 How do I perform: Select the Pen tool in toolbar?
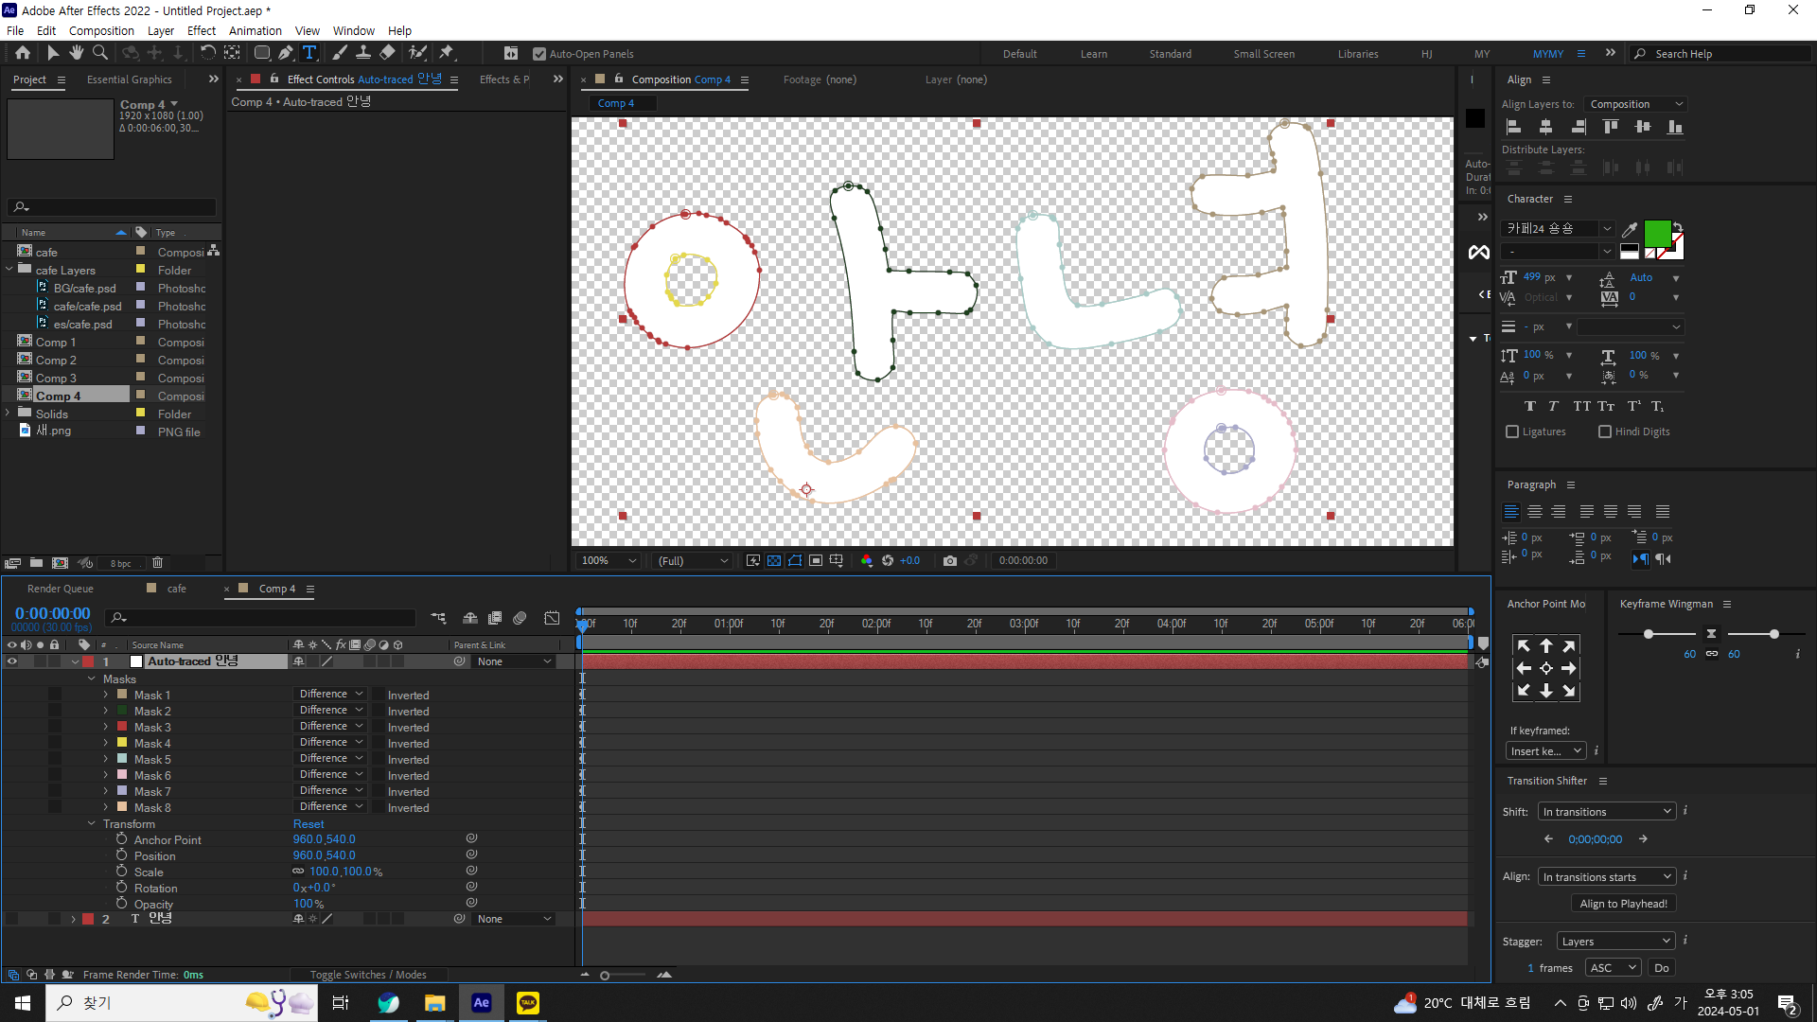click(286, 53)
